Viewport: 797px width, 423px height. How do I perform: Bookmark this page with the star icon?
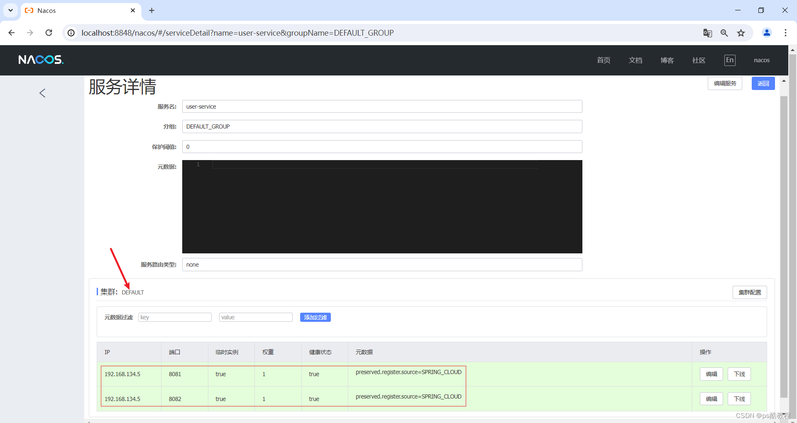[x=741, y=33]
